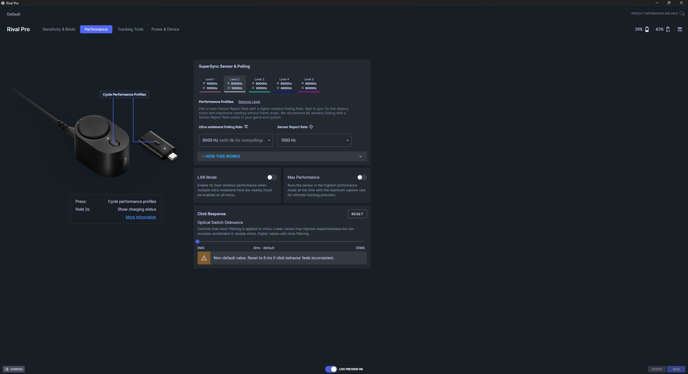This screenshot has height=374, width=688.
Task: Click the Cycle Performance Profiles label
Action: [124, 95]
